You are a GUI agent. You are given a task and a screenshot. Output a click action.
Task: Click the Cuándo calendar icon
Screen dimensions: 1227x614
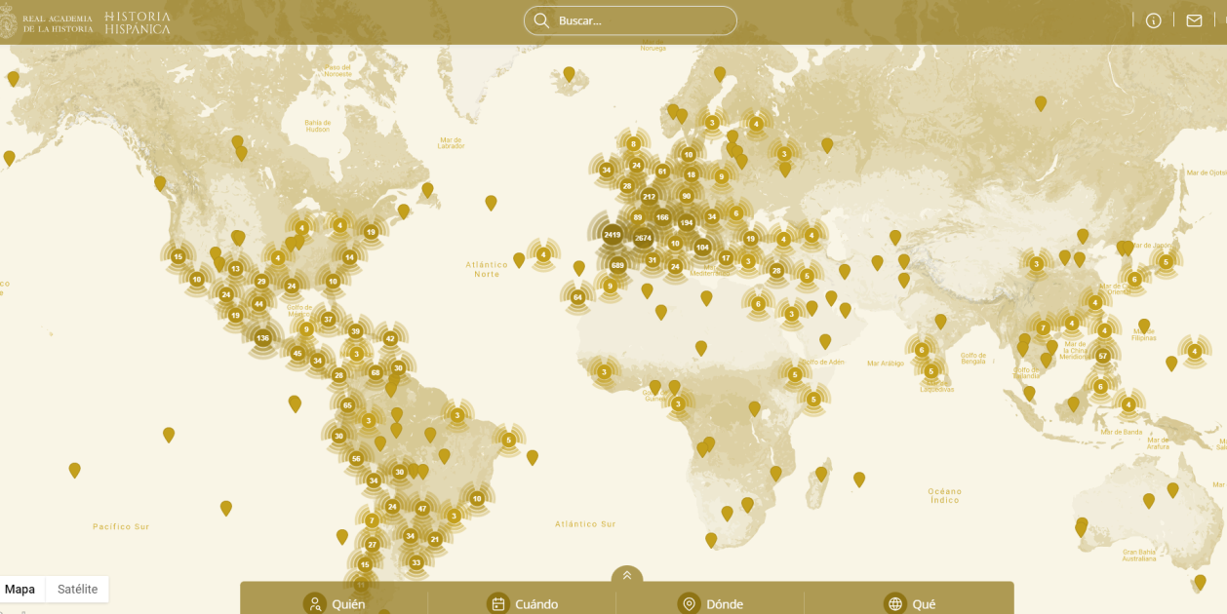click(497, 603)
